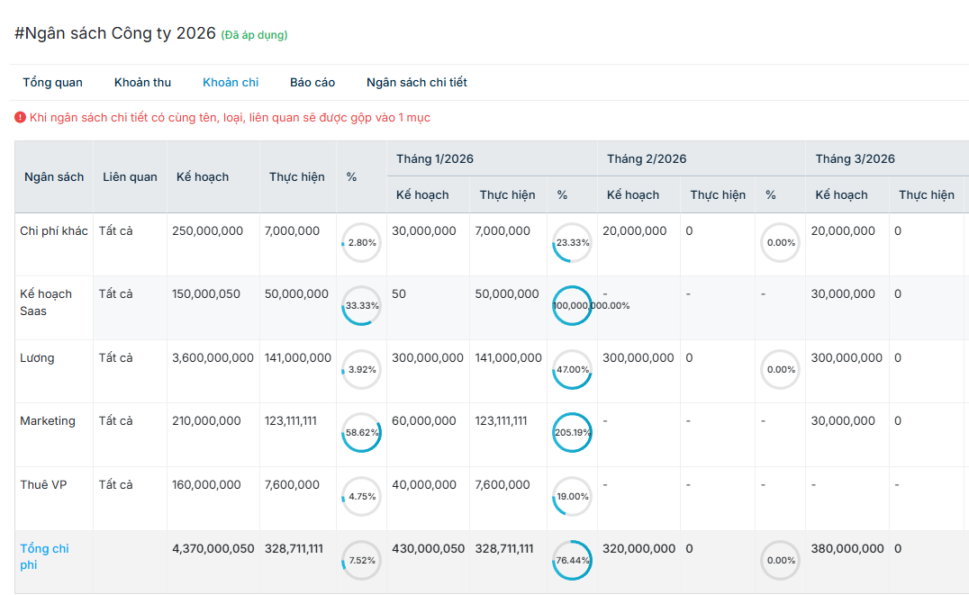Select the Lương budget row name
This screenshot has height=595, width=969.
tap(37, 357)
